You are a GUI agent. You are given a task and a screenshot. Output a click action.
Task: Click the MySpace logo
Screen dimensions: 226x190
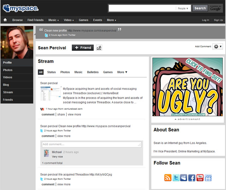click(x=20, y=8)
